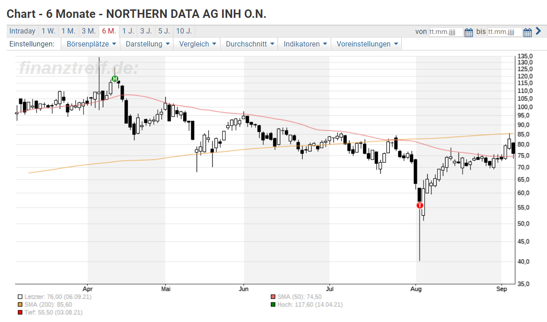Click the 'Sep' month label on the axis
The height and width of the screenshot is (322, 547).
[501, 289]
